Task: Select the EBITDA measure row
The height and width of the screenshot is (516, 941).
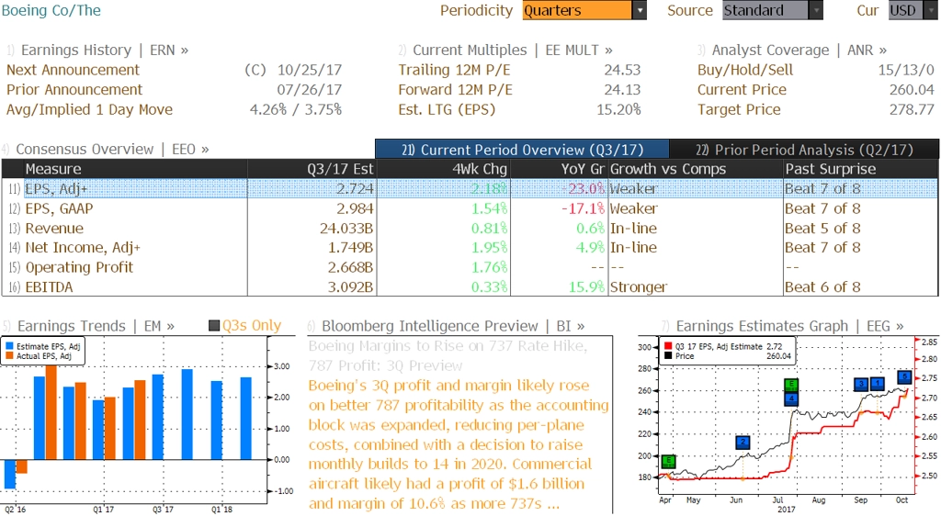Action: point(470,287)
